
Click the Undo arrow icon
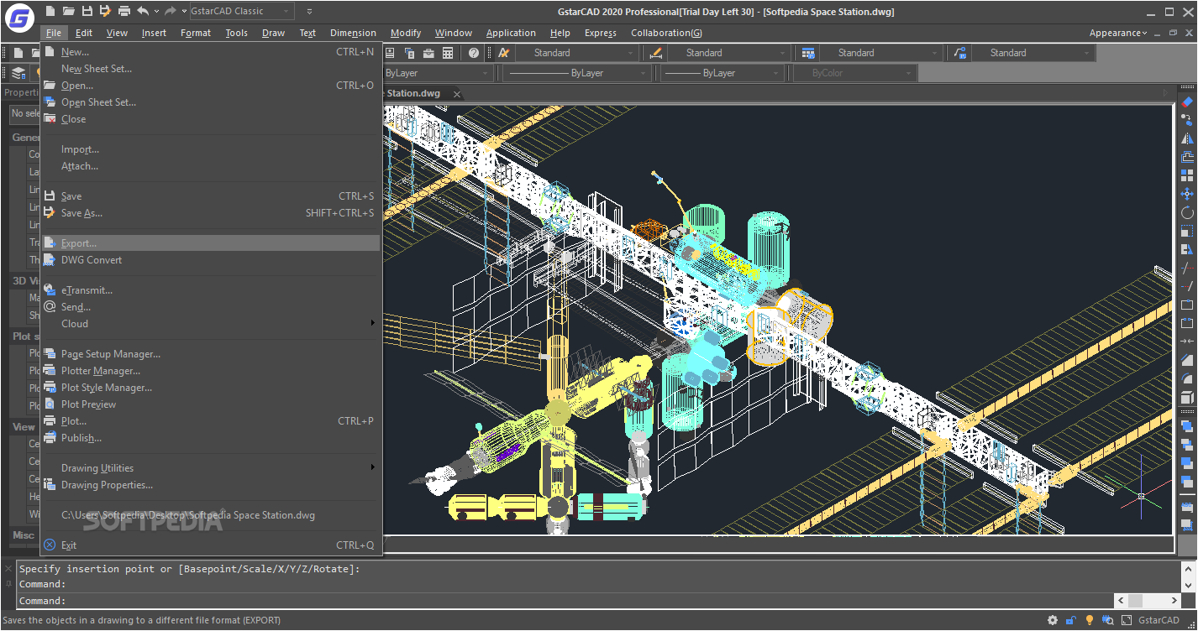(x=143, y=11)
